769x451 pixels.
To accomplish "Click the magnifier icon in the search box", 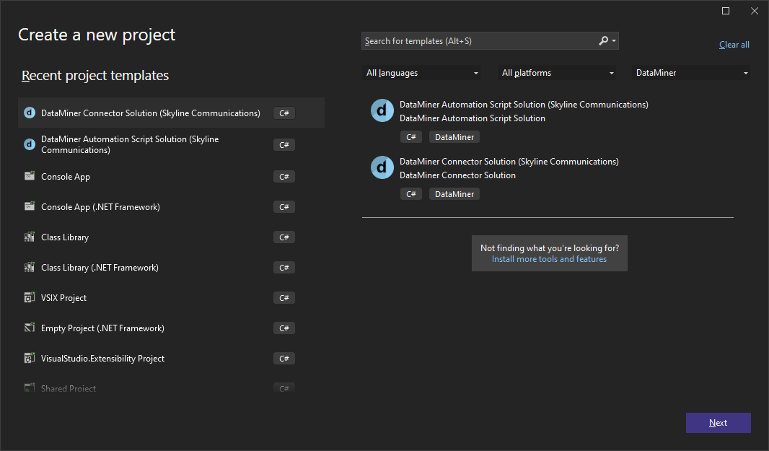I will 604,40.
